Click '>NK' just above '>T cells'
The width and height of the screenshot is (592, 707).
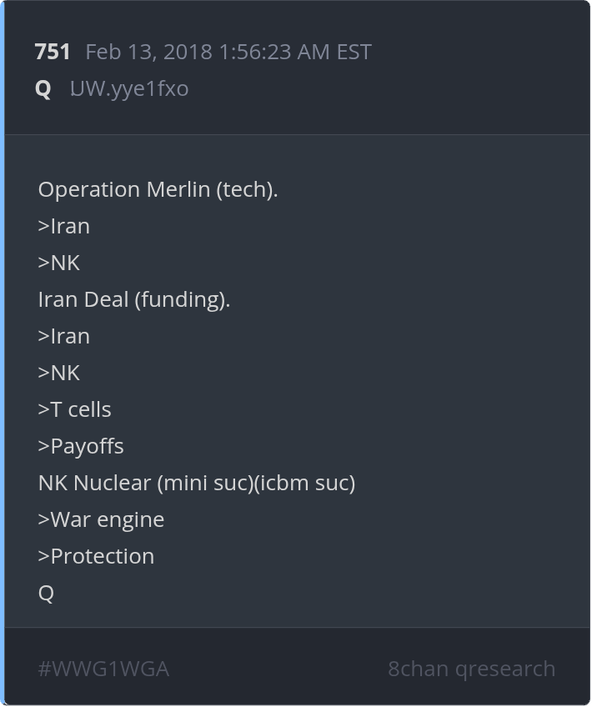(59, 373)
